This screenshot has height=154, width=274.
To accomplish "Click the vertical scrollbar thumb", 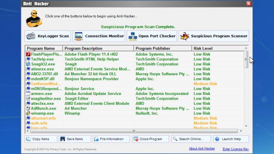I will click(x=246, y=59).
